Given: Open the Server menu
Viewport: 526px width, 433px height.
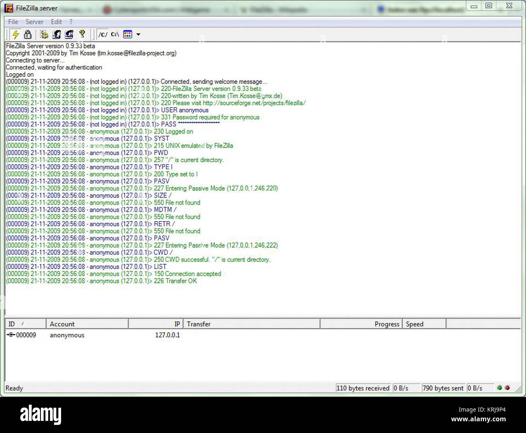Looking at the screenshot, I should (x=34, y=22).
